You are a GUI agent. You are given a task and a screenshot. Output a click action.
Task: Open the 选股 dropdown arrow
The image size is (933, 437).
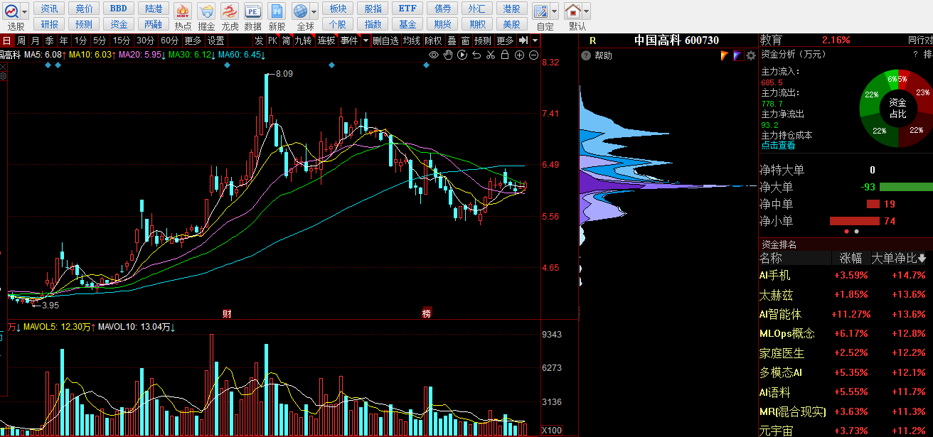tap(26, 11)
